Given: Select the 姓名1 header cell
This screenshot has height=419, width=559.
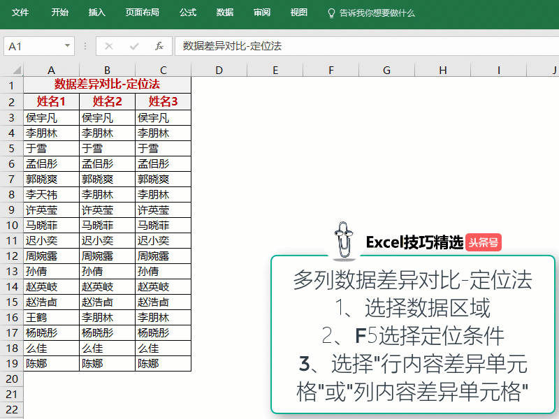Looking at the screenshot, I should pos(51,101).
